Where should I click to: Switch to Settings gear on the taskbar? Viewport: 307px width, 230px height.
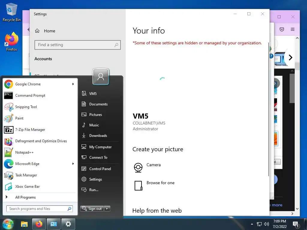click(x=68, y=224)
